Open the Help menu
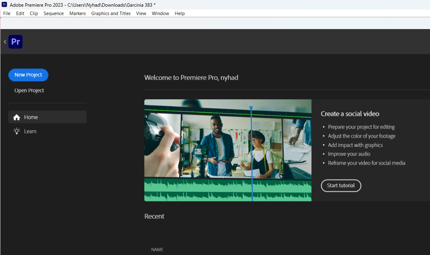This screenshot has width=430, height=255. coord(180,13)
